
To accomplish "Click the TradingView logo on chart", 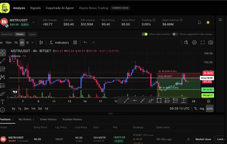I will click(15, 92).
